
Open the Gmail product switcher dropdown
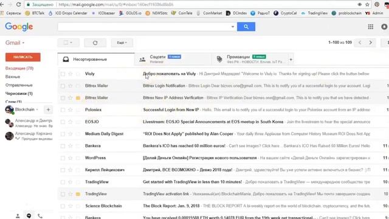[x=15, y=43]
